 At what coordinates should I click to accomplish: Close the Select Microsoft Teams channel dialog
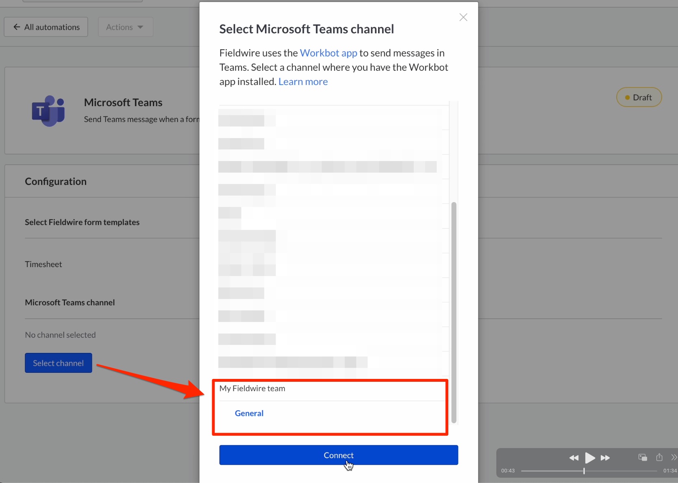coord(463,17)
